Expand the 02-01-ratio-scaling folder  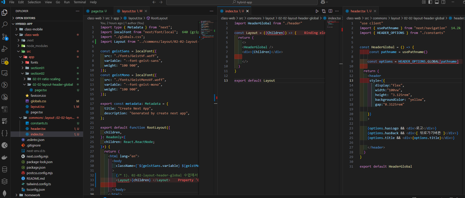click(x=47, y=79)
